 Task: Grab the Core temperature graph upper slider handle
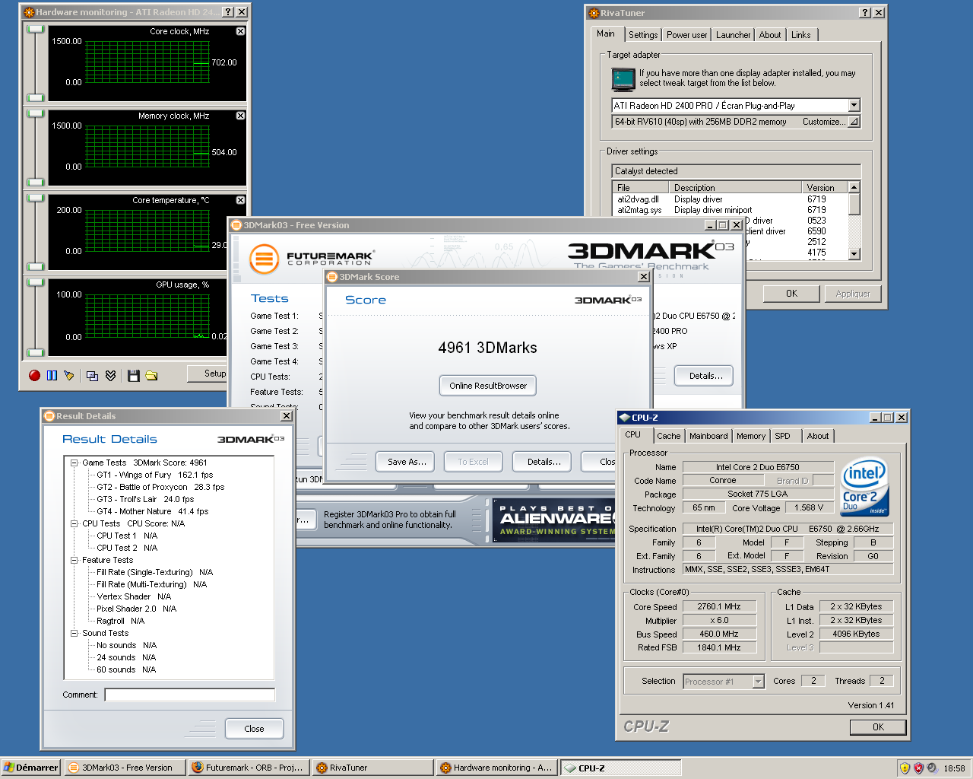35,198
